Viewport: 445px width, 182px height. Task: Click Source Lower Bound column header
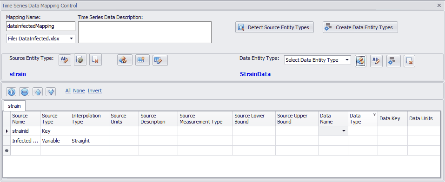(x=254, y=119)
